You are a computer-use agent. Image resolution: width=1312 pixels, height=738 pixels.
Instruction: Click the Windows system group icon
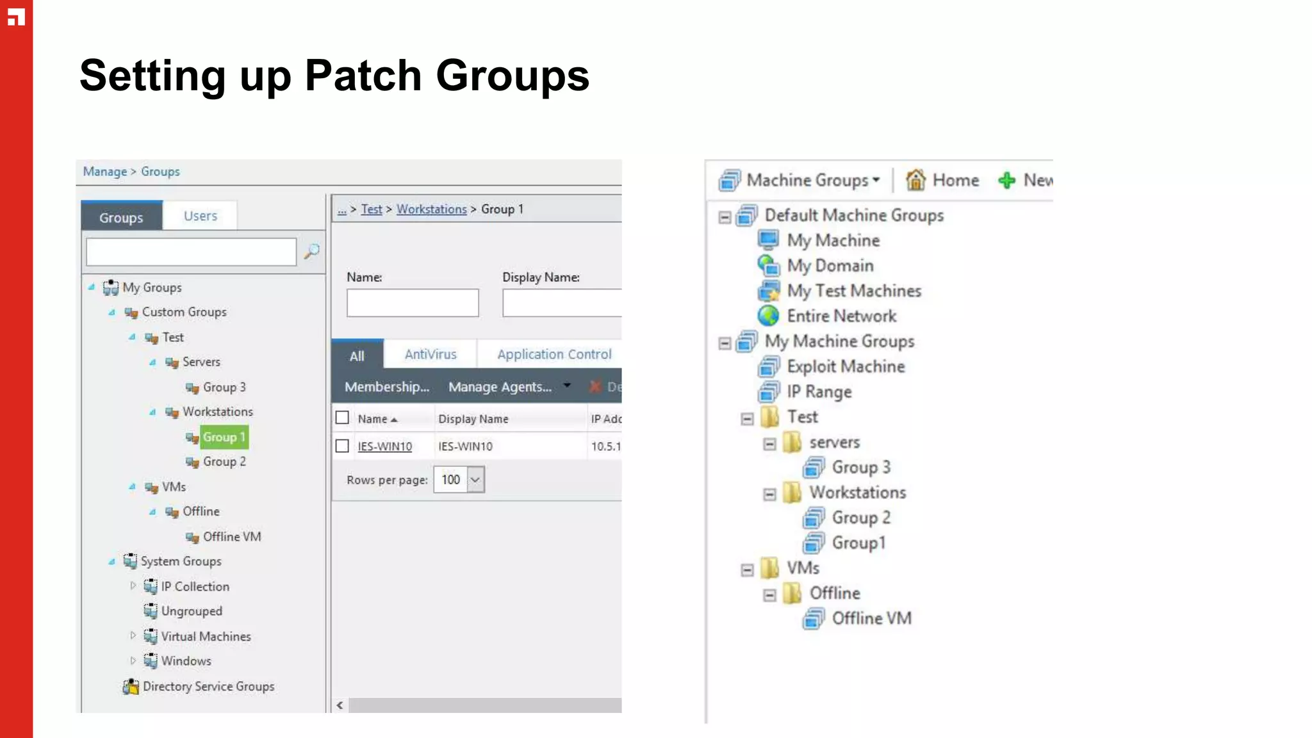pos(151,660)
